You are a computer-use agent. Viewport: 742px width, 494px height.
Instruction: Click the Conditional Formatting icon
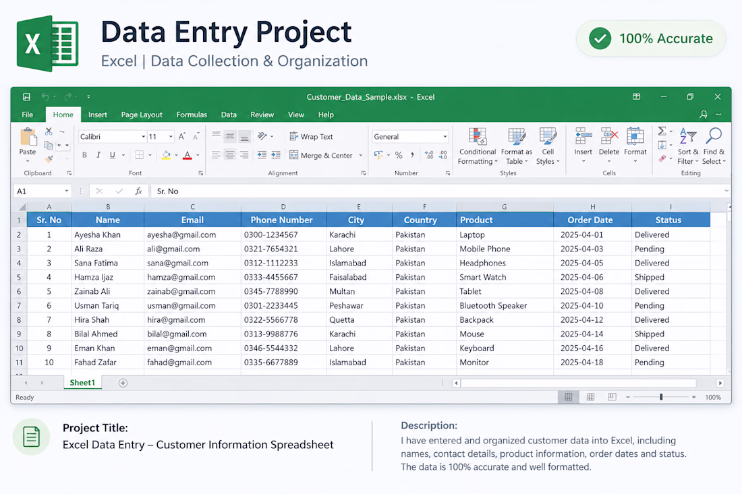[x=478, y=136]
